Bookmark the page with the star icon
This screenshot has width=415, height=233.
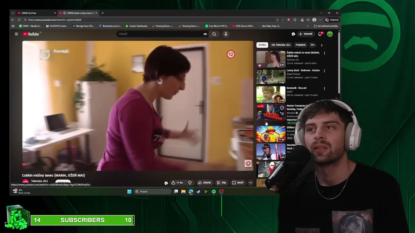(x=282, y=20)
